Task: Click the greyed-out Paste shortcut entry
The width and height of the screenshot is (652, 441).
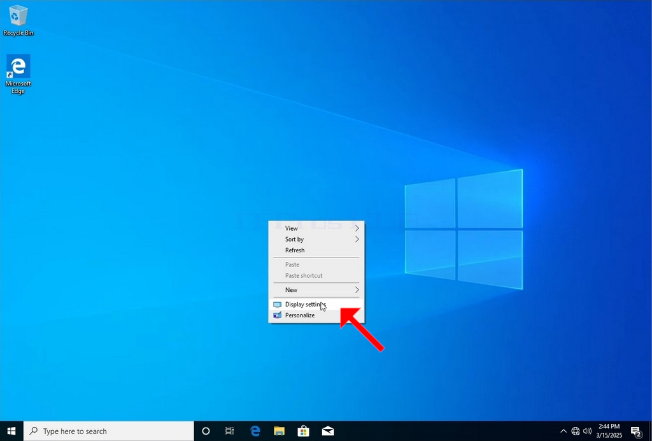Action: coord(316,275)
